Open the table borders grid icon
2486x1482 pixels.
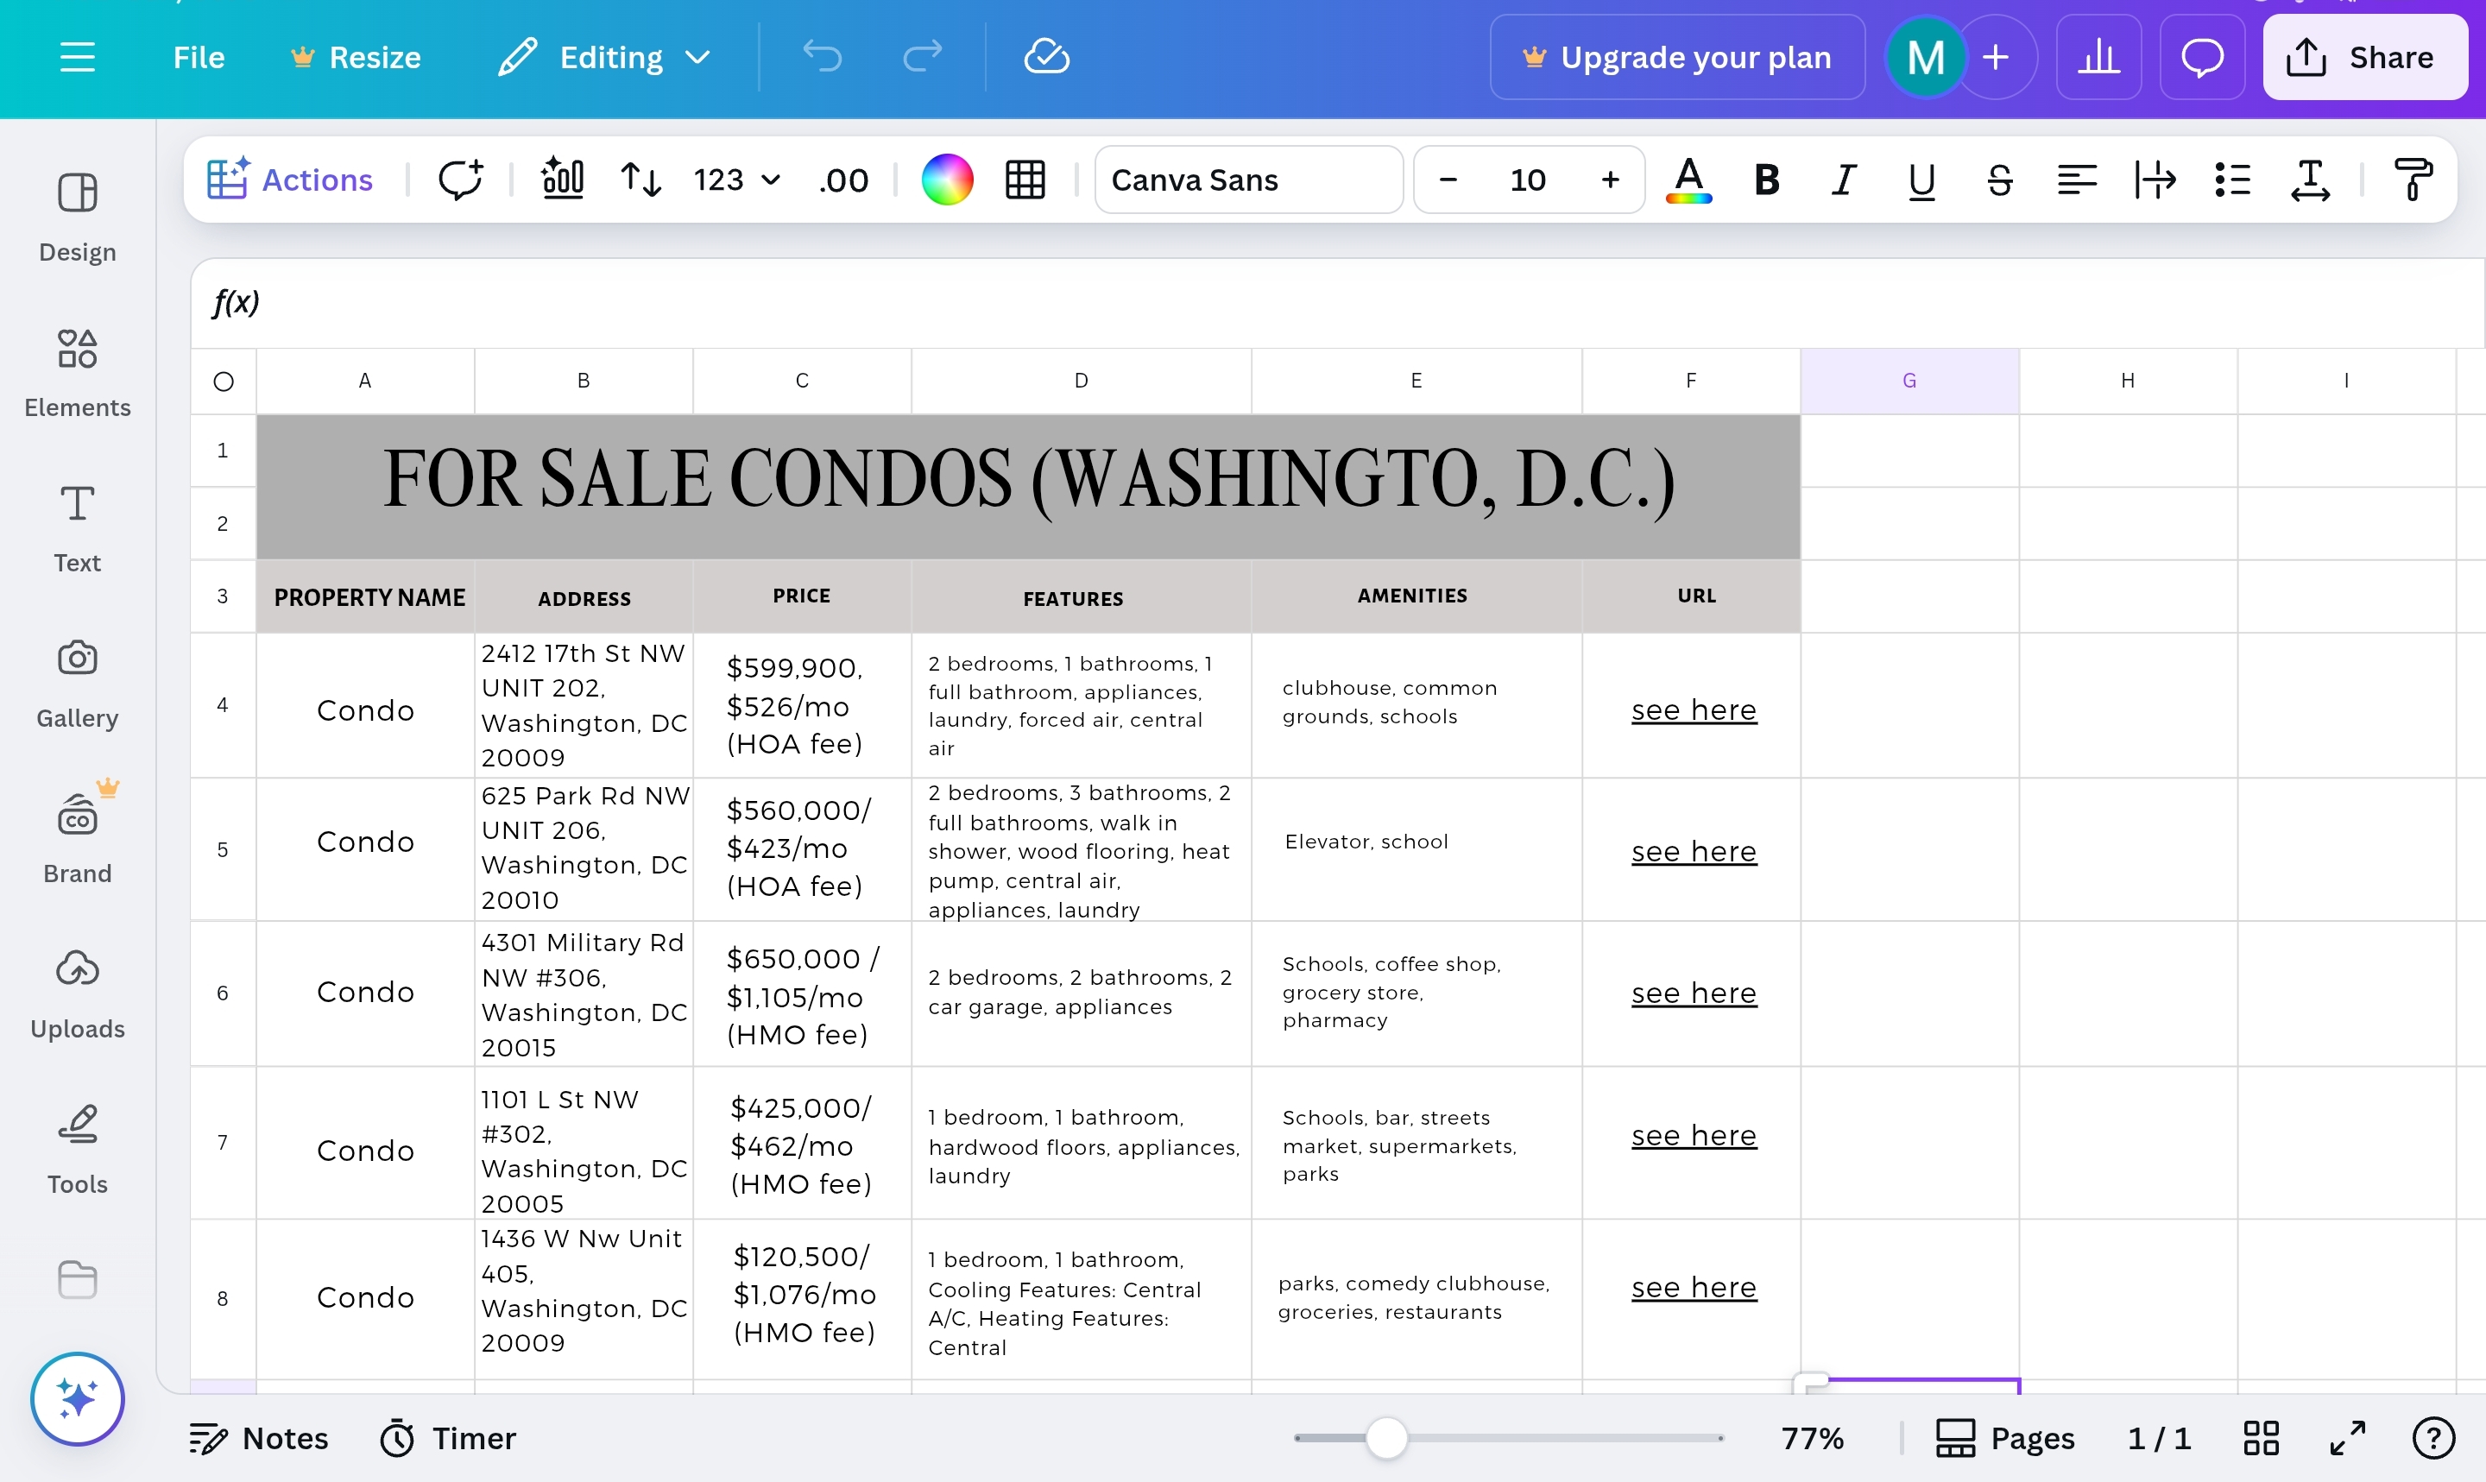pyautogui.click(x=1025, y=180)
